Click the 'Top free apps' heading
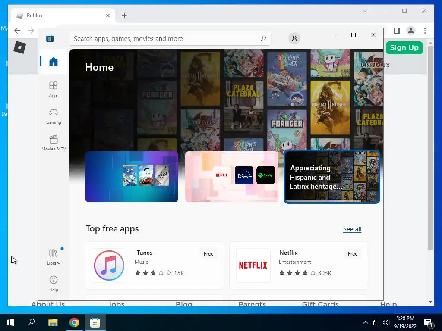 [x=112, y=228]
